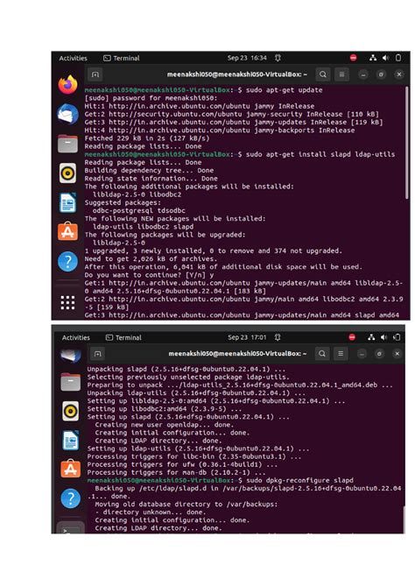Click 'Moving old database directory to /var/backups:' line

(186, 505)
